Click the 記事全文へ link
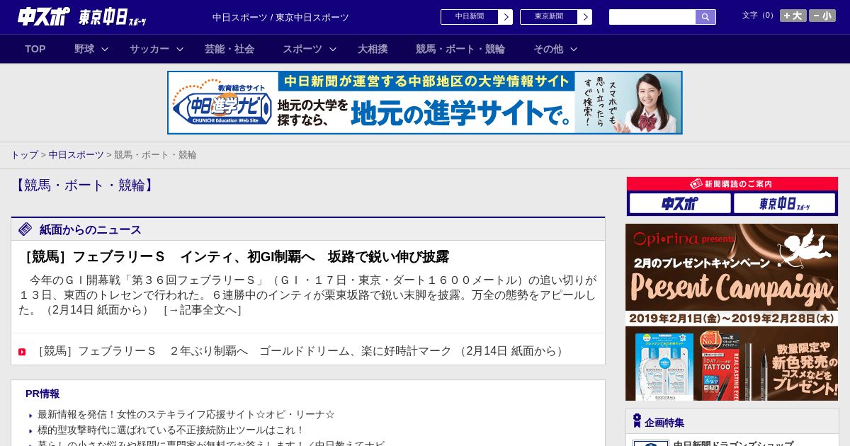Viewport: 850px width, 446px height. 203,310
